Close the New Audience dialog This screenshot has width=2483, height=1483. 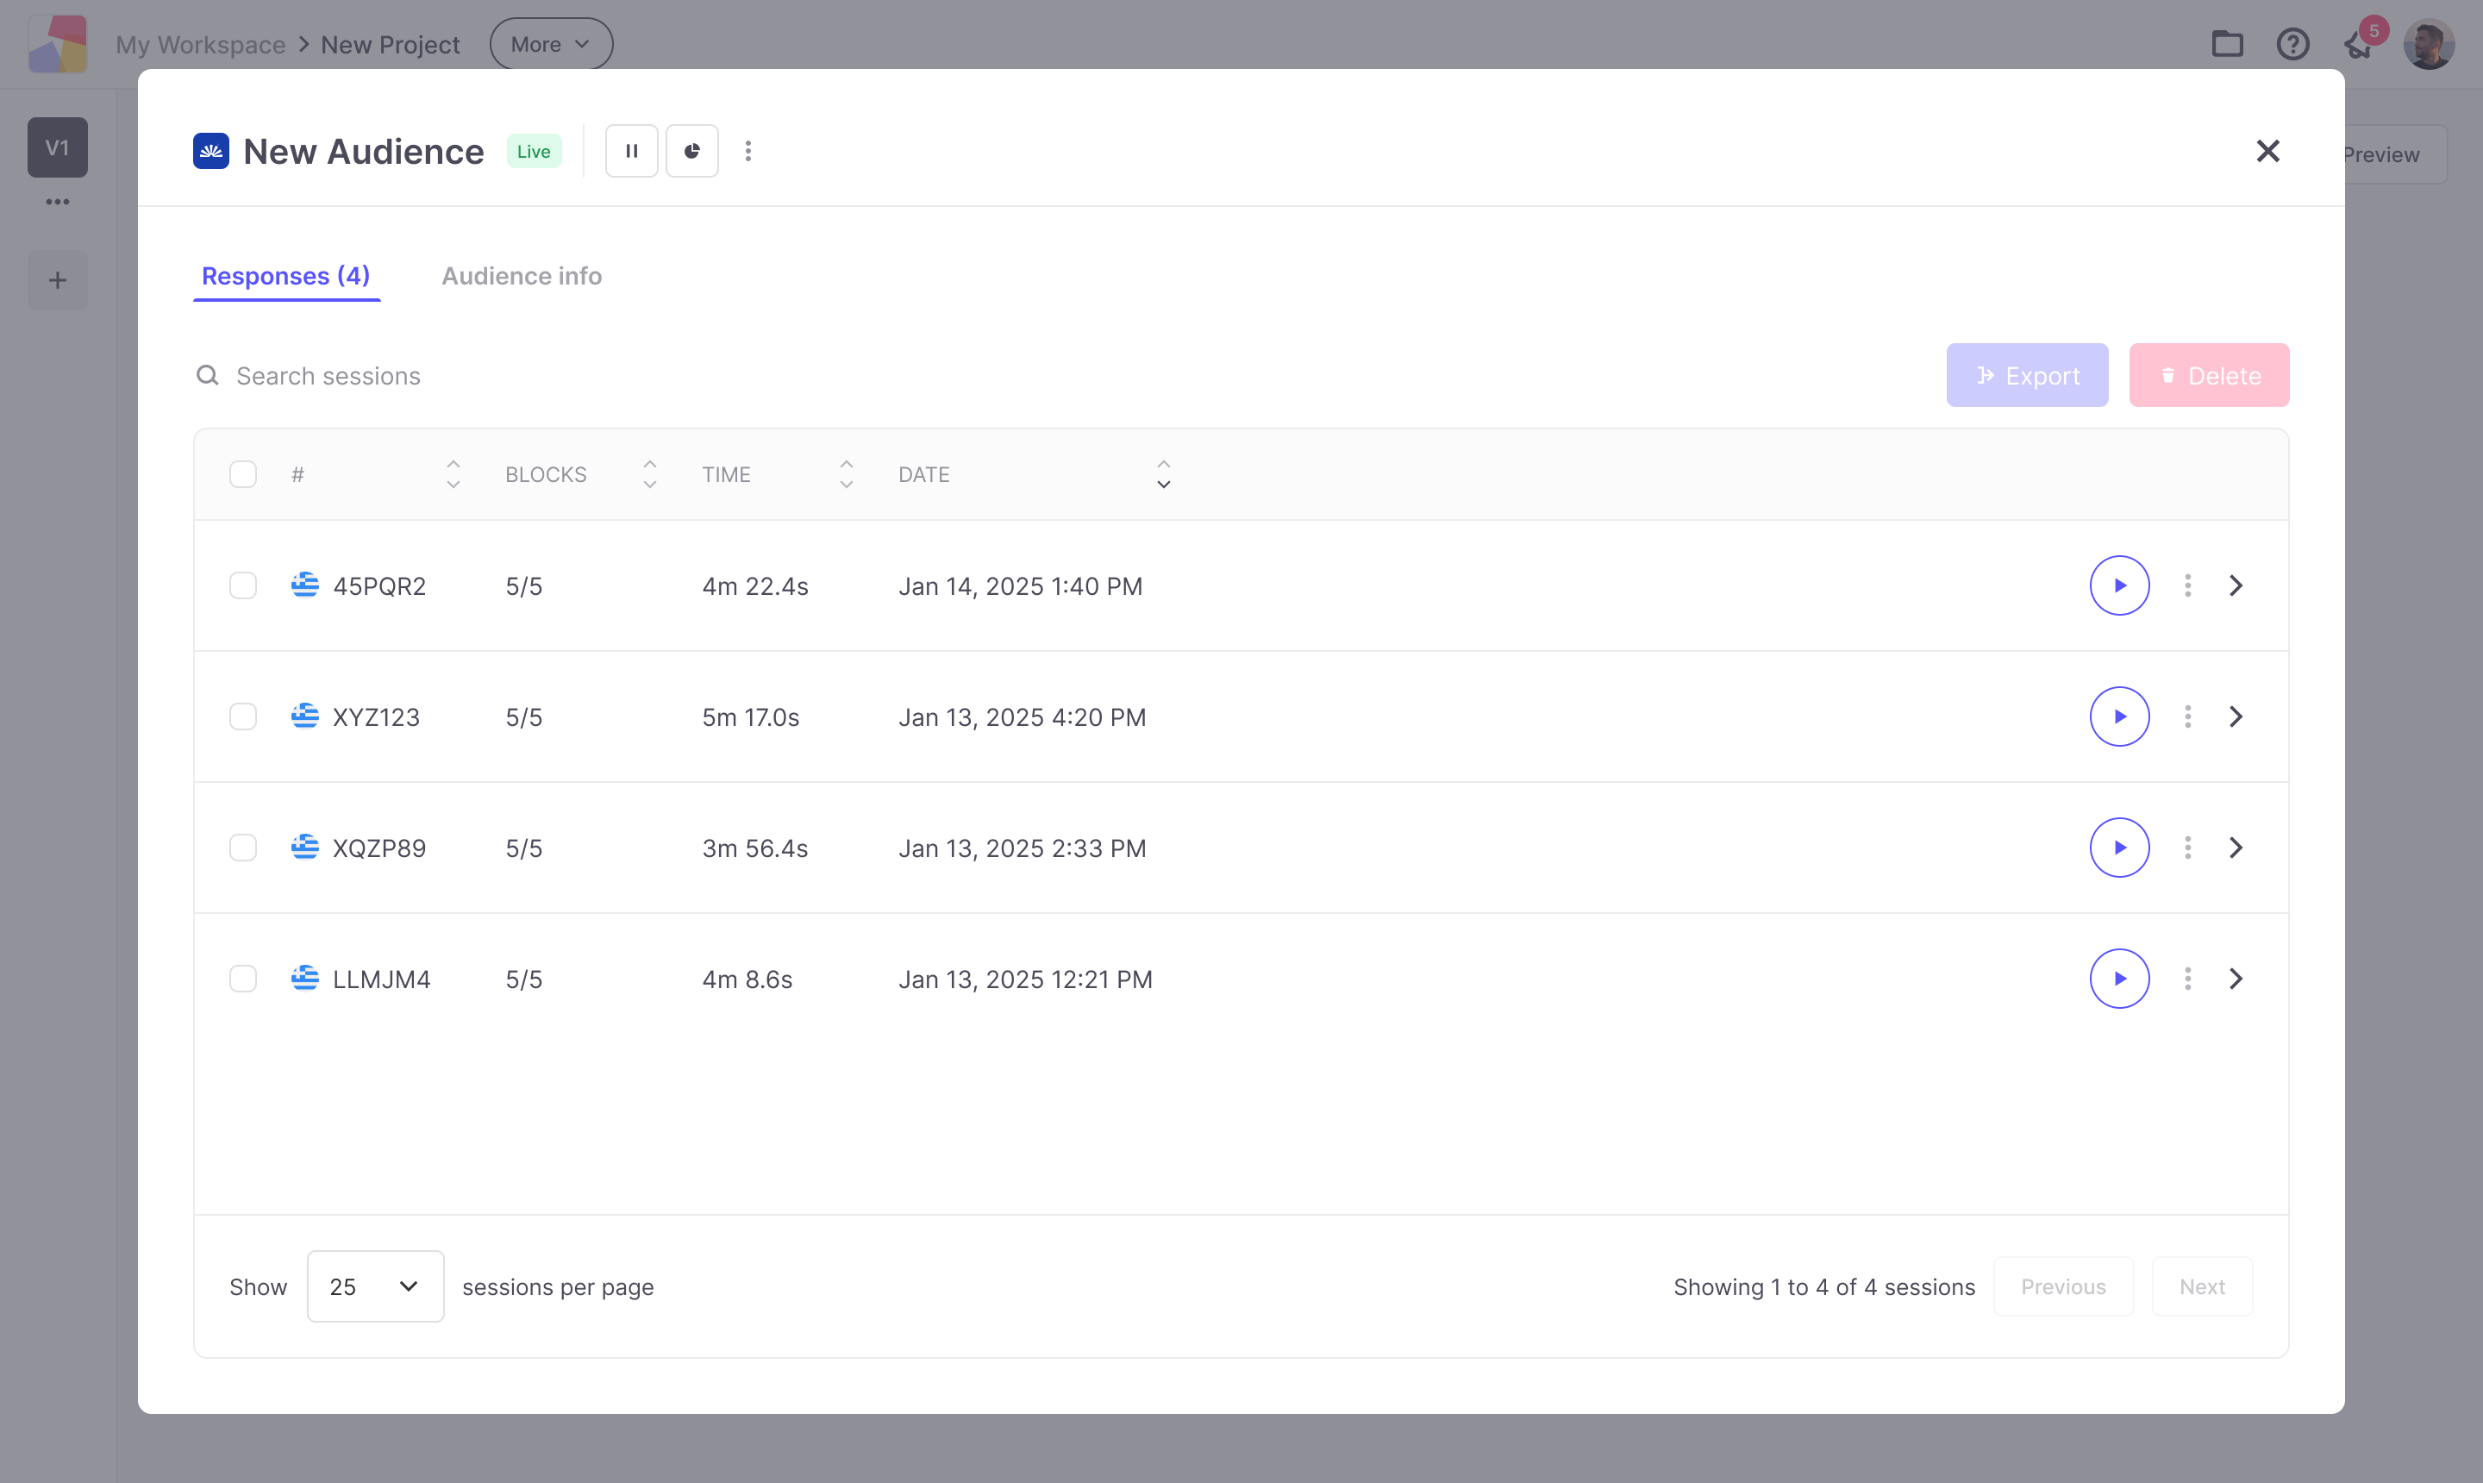click(2268, 151)
